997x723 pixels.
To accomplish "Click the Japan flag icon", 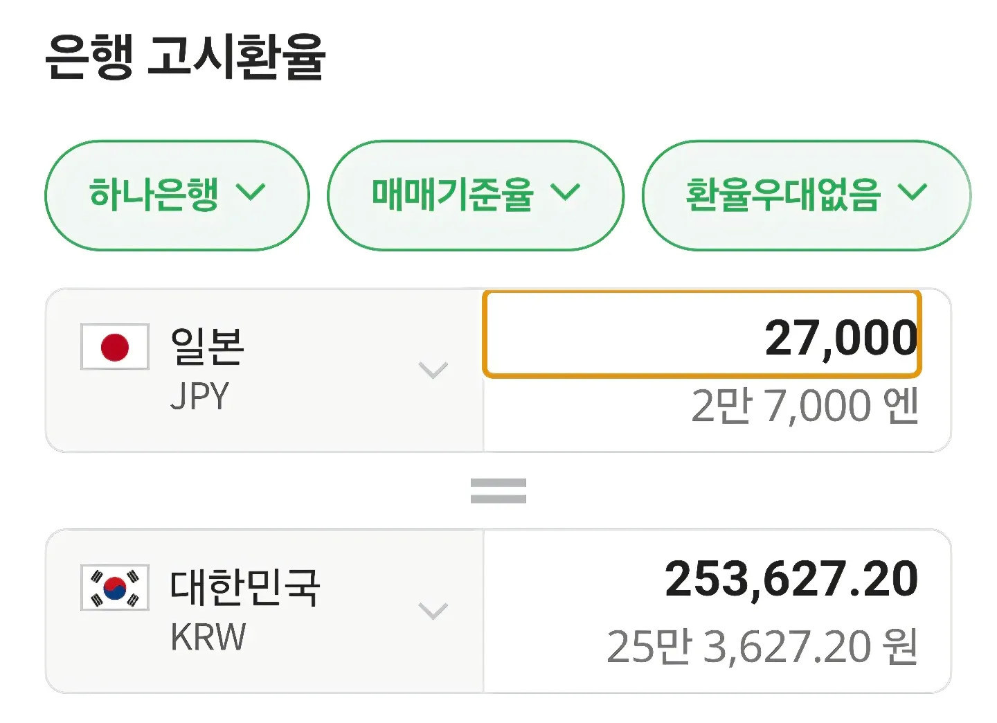I will tap(115, 346).
